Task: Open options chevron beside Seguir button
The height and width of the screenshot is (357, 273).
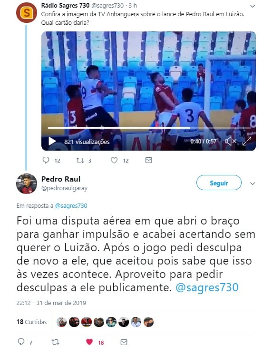Action: click(253, 184)
